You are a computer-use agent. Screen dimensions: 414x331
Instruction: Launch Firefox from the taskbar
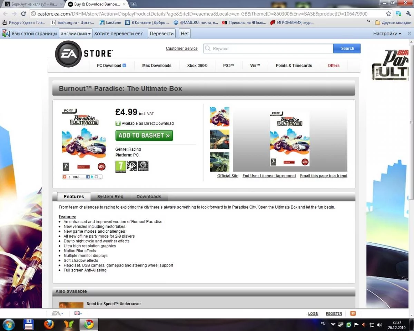tap(49, 324)
